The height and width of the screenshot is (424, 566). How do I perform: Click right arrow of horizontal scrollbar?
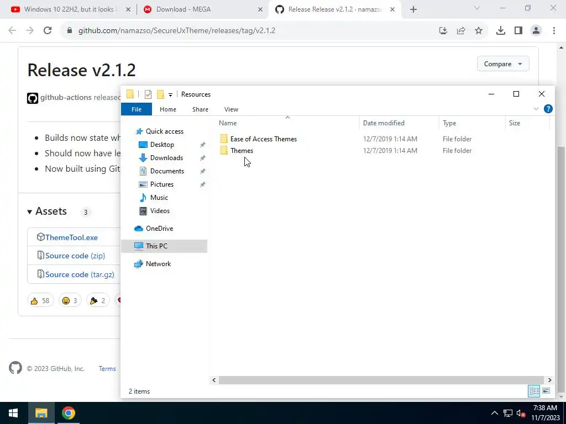pos(549,380)
